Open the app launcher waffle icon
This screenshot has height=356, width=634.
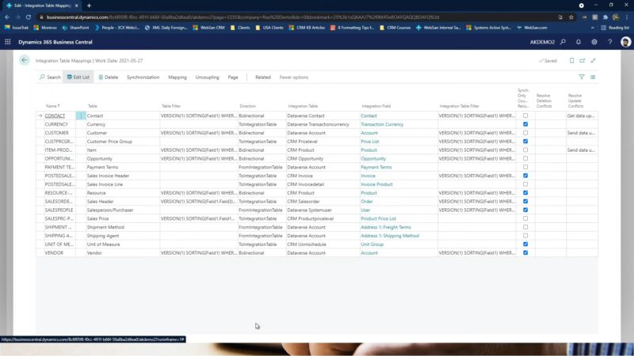[x=8, y=42]
